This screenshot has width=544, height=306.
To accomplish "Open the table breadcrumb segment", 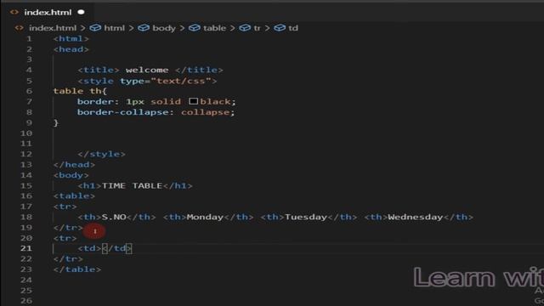I will click(x=214, y=28).
